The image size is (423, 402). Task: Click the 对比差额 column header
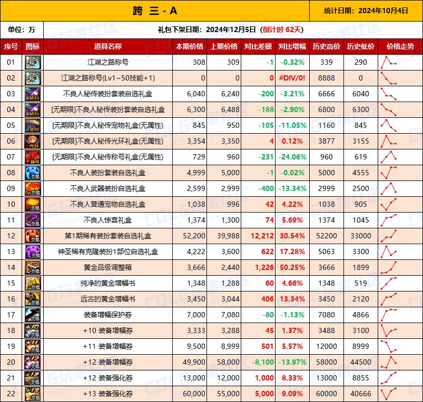click(x=258, y=46)
